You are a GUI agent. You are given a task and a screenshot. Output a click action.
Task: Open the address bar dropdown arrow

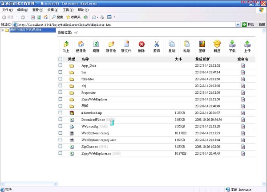244,25
